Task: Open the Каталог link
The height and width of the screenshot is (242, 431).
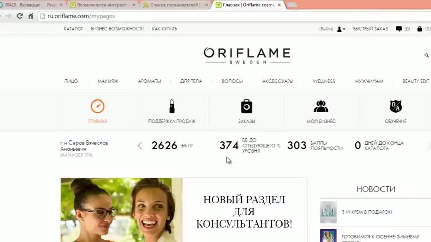Action: tap(73, 29)
